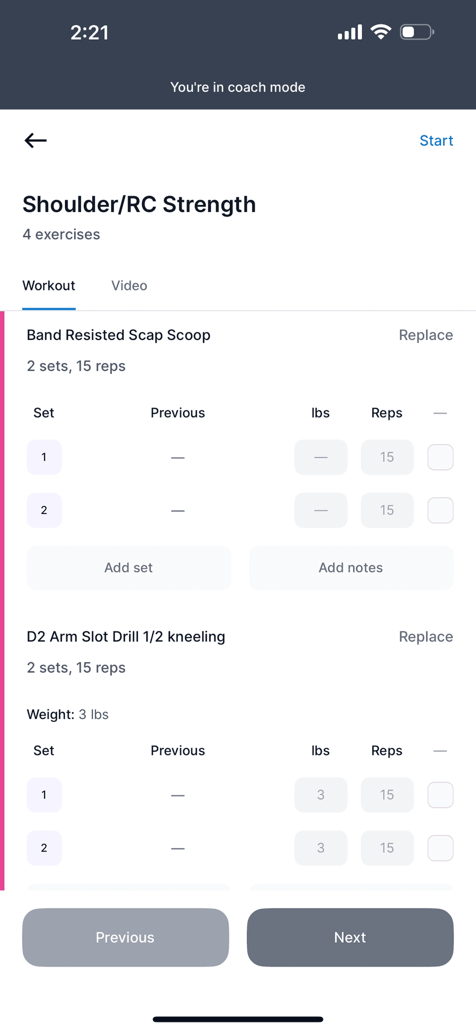Mark set 2 of D2 Arm Slot Drill done
Image resolution: width=476 pixels, height=1031 pixels.
click(440, 848)
